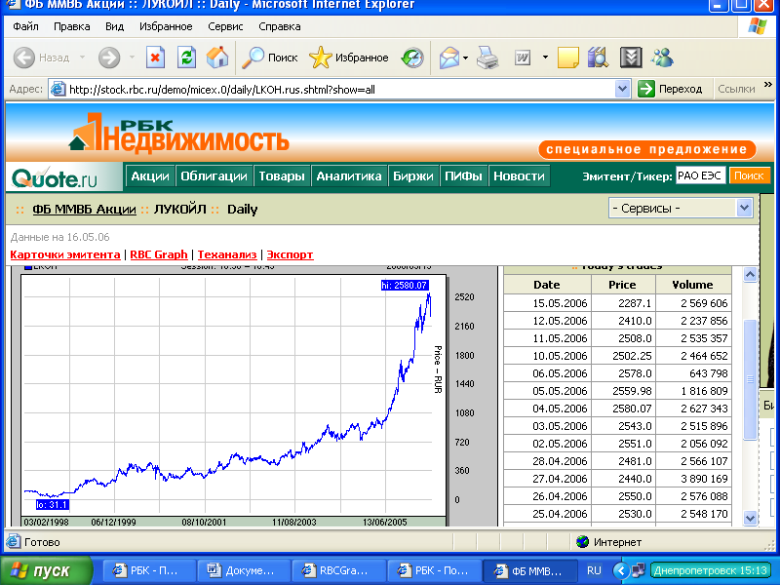Click the Эмитент/Тикер input field
The image size is (780, 585).
(700, 175)
